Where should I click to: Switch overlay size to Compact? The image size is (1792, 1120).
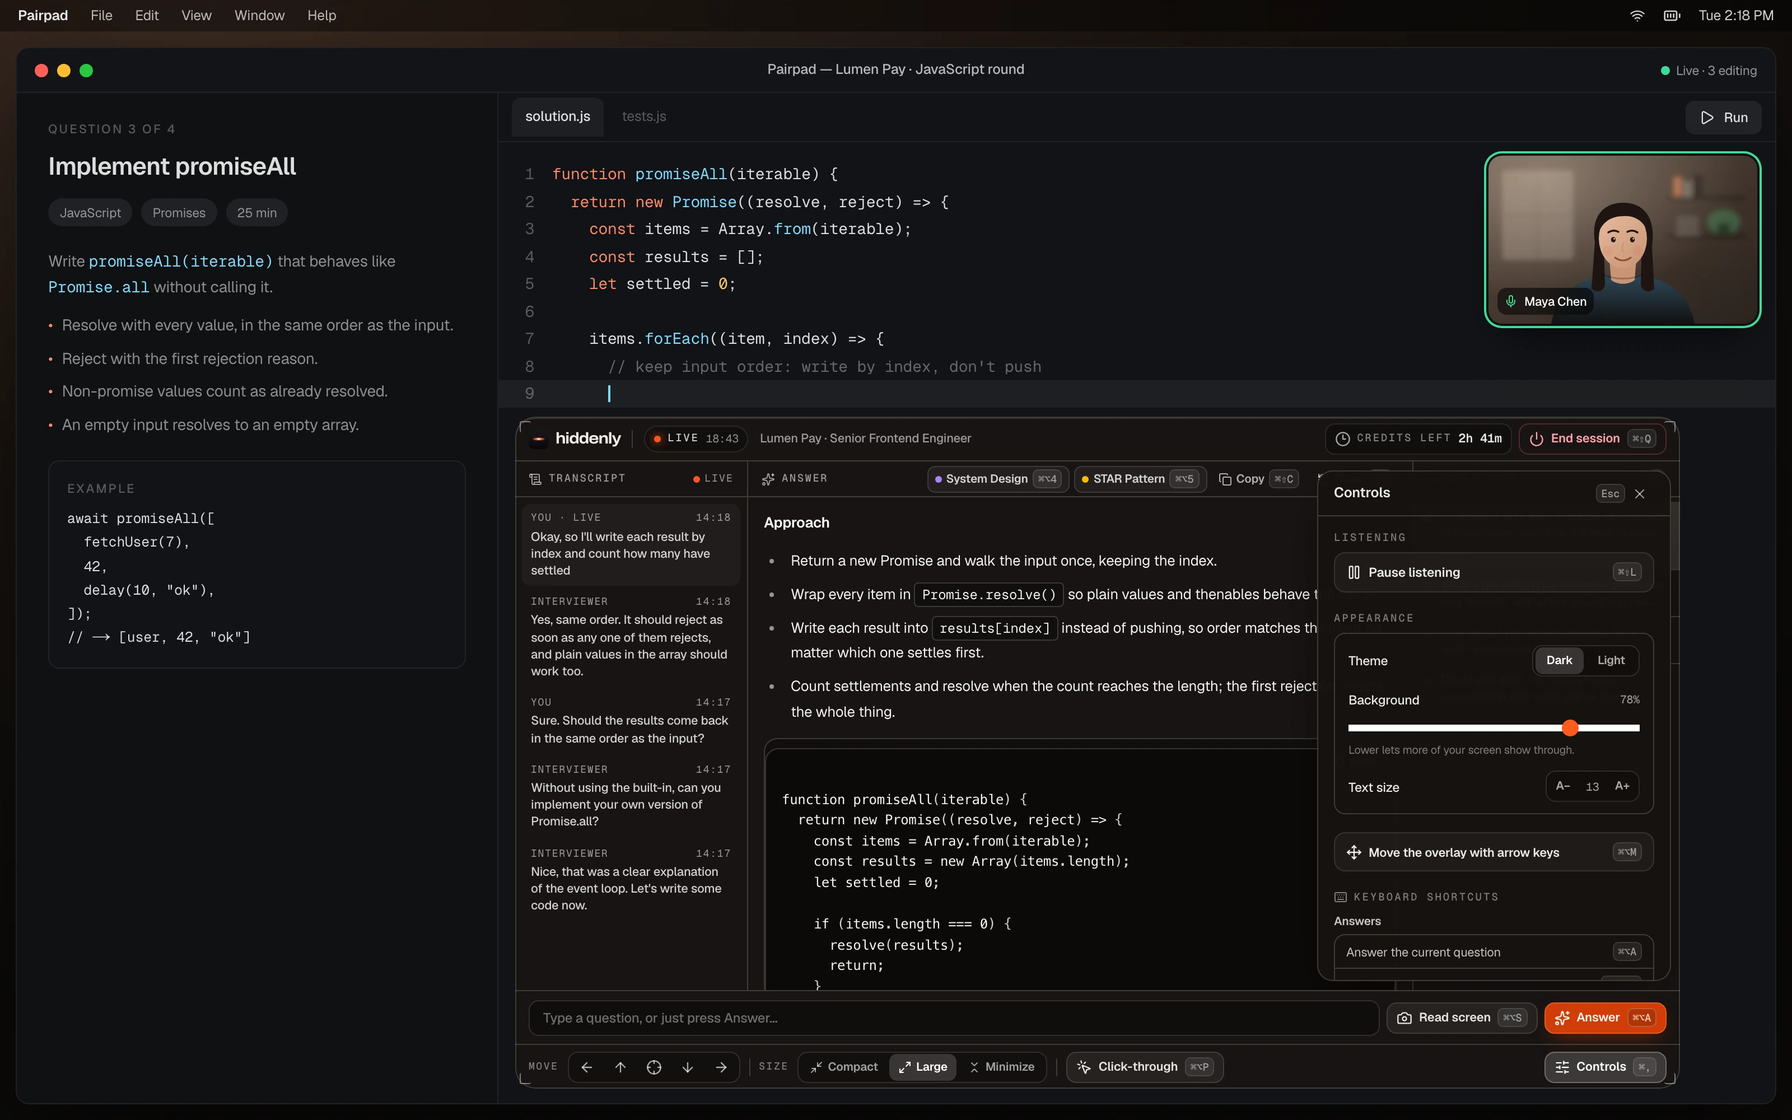coord(844,1067)
